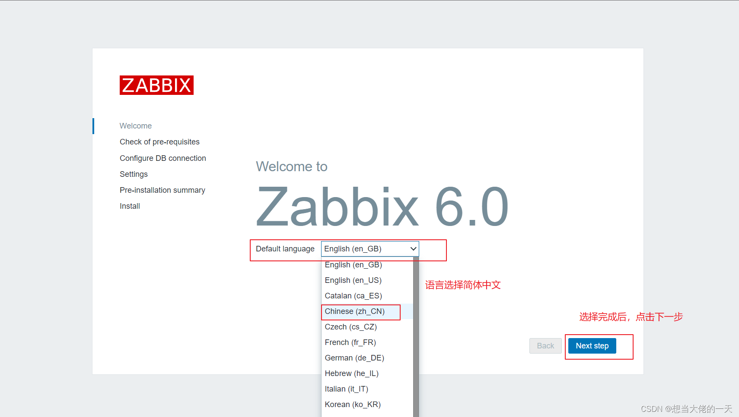
Task: Click the Settings setup step
Action: pyautogui.click(x=134, y=174)
